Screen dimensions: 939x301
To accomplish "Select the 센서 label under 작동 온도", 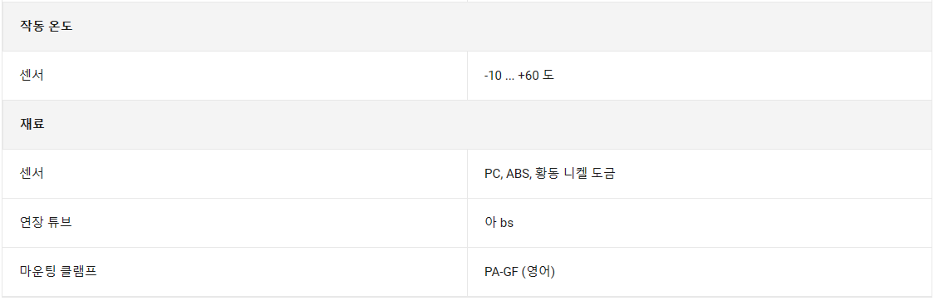I will 32,76.
